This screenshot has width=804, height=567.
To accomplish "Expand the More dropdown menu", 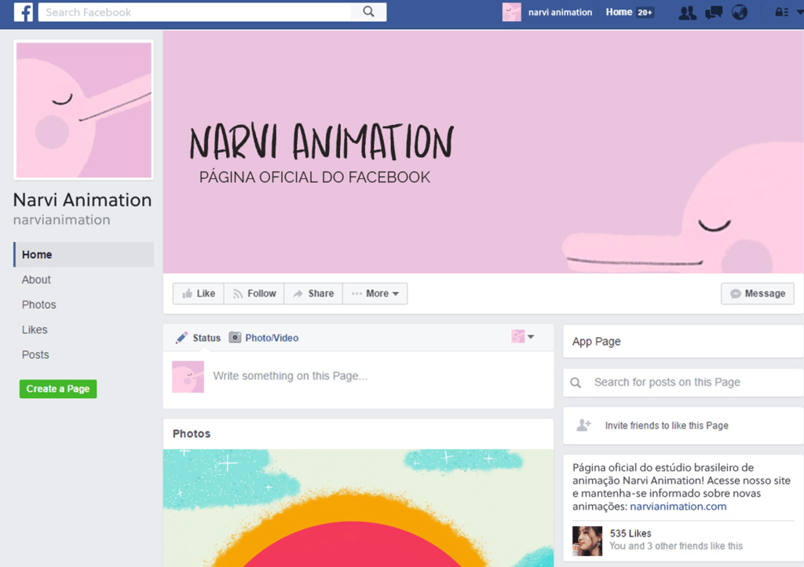I will tap(375, 293).
